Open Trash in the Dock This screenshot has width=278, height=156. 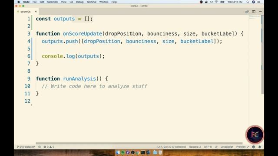(160, 152)
